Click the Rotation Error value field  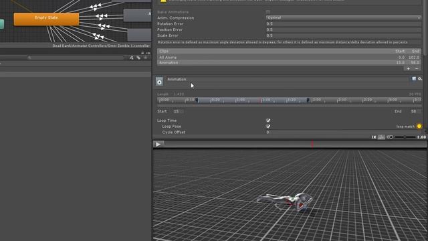click(343, 24)
